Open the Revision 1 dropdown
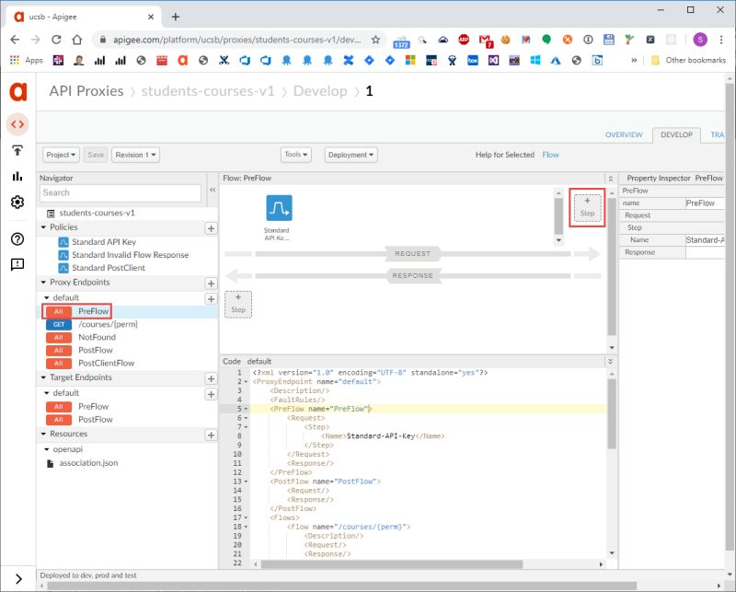This screenshot has width=736, height=592. (x=134, y=154)
